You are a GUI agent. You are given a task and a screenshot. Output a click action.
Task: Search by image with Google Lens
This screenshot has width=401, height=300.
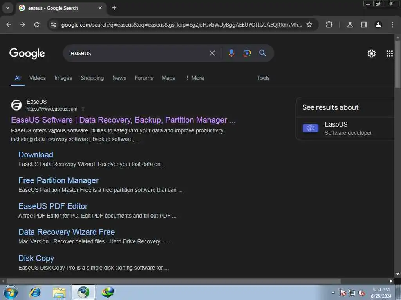(x=247, y=53)
